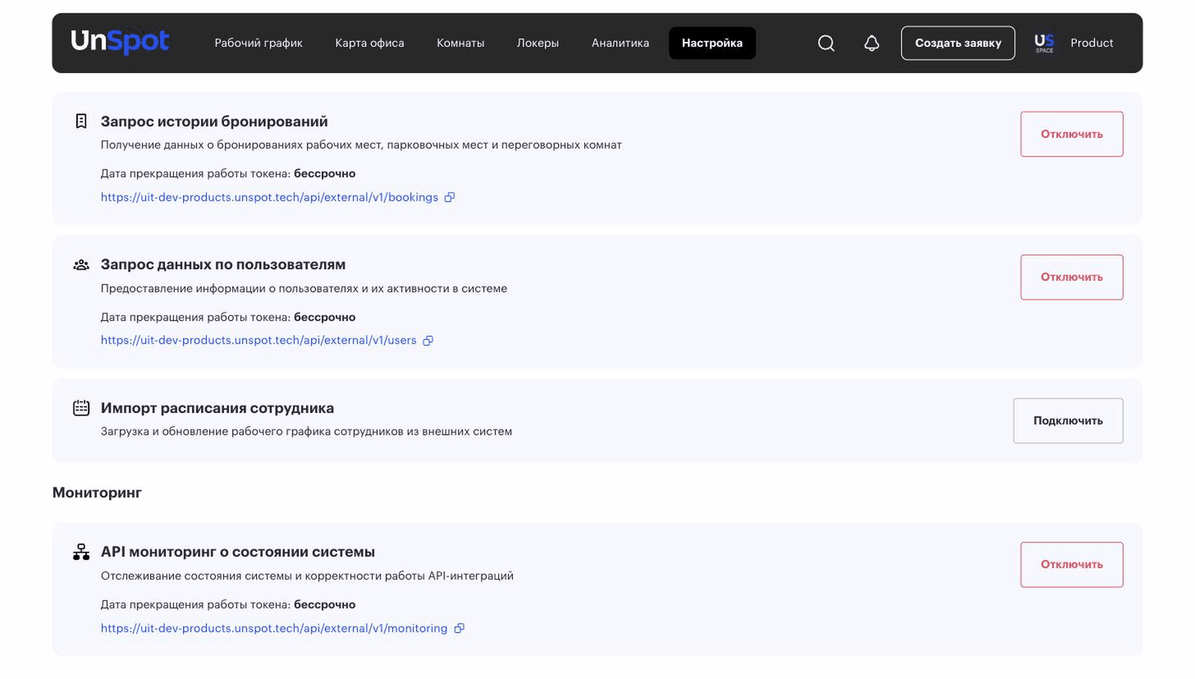The image size is (1195, 679).
Task: Click the booking history receipt icon
Action: [81, 121]
